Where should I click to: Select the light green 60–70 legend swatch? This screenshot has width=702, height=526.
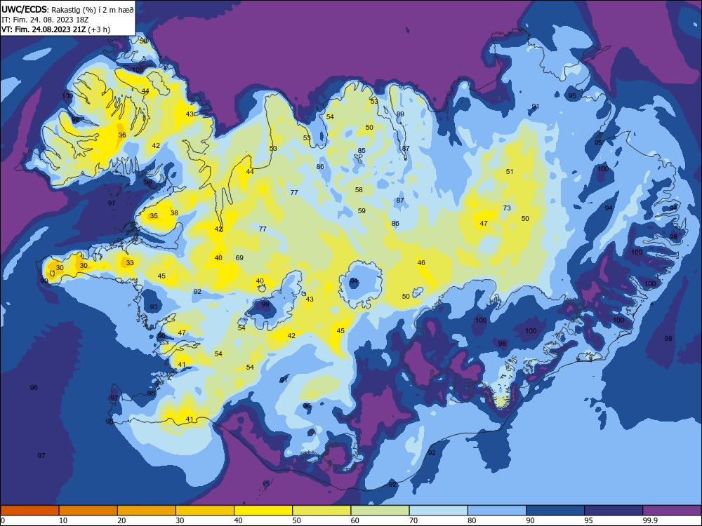(x=380, y=511)
